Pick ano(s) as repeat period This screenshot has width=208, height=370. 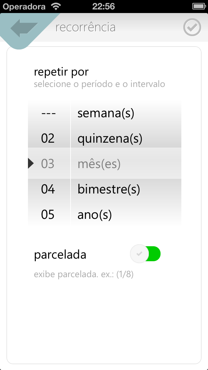95,215
